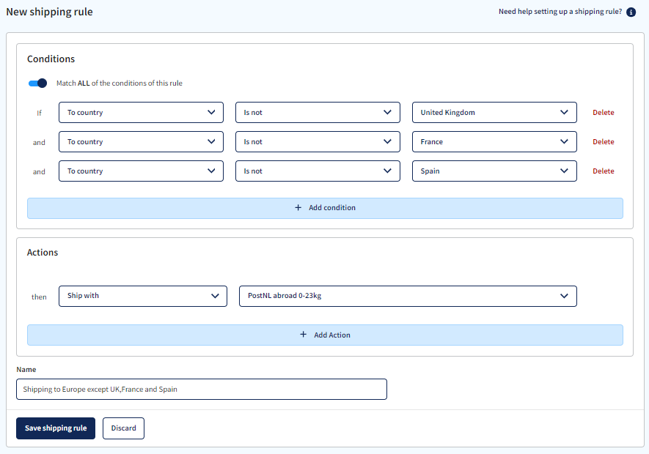Click the Add condition button

pyautogui.click(x=325, y=208)
